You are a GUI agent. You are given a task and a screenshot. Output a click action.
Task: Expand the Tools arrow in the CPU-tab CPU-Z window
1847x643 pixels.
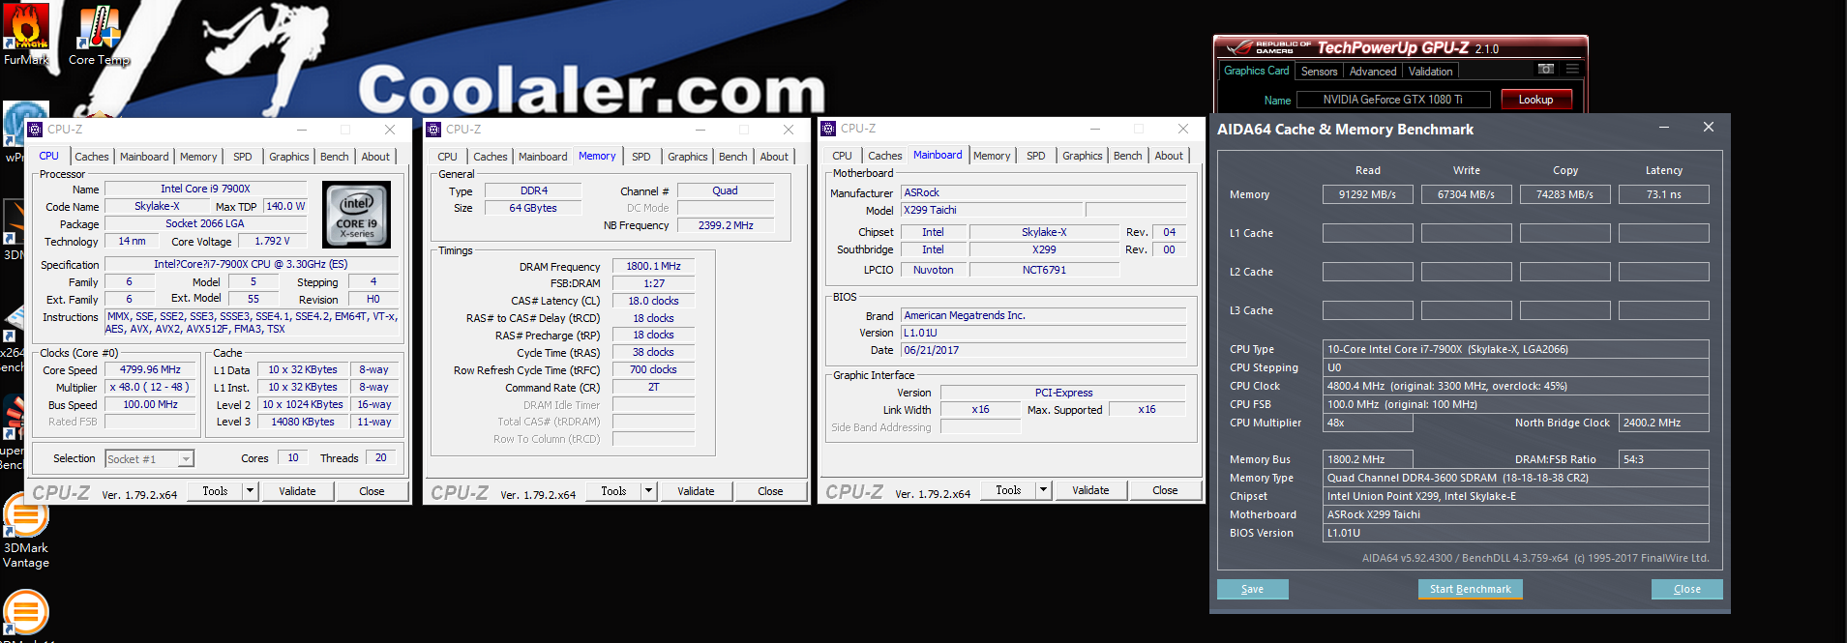(250, 491)
